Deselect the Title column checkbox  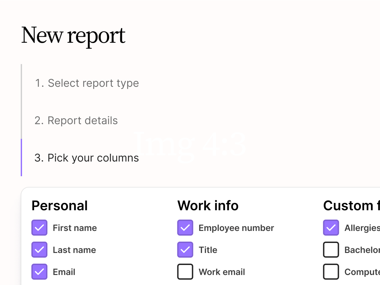click(x=185, y=250)
